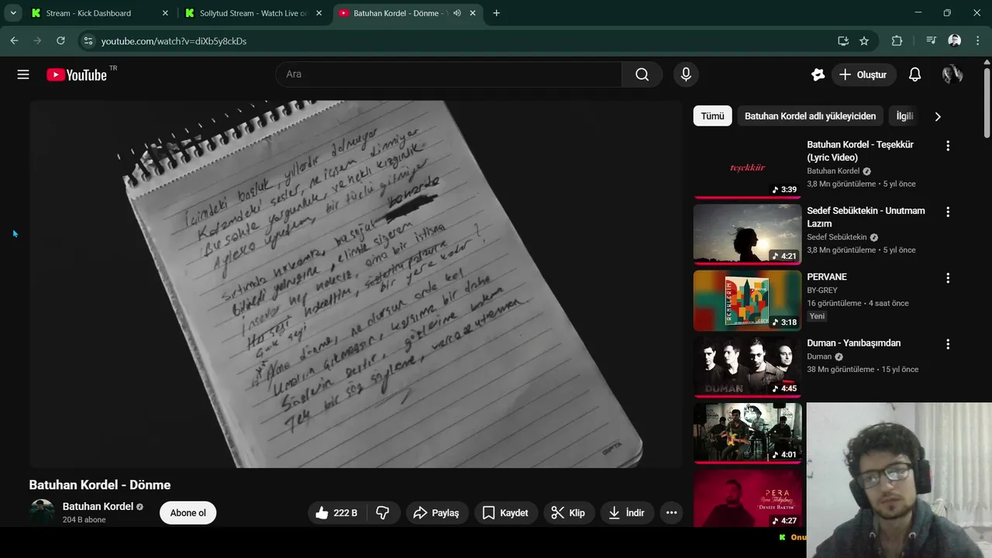Install or cast icon in address bar
Screen dimensions: 992x558
click(843, 40)
